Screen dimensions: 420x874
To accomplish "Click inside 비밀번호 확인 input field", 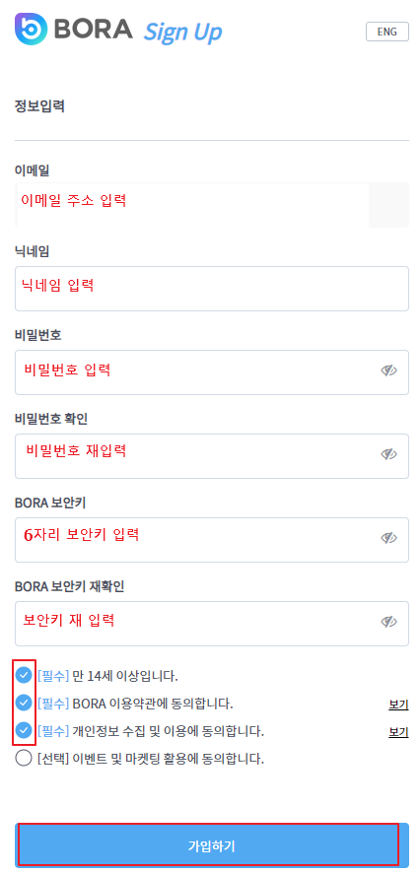I will coord(211,456).
